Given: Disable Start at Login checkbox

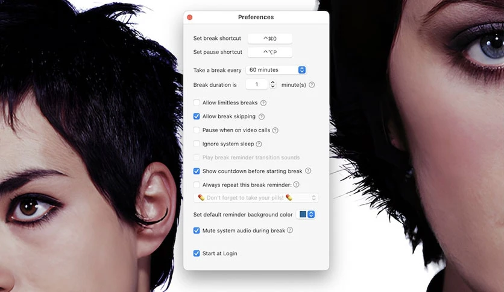Looking at the screenshot, I should [197, 253].
